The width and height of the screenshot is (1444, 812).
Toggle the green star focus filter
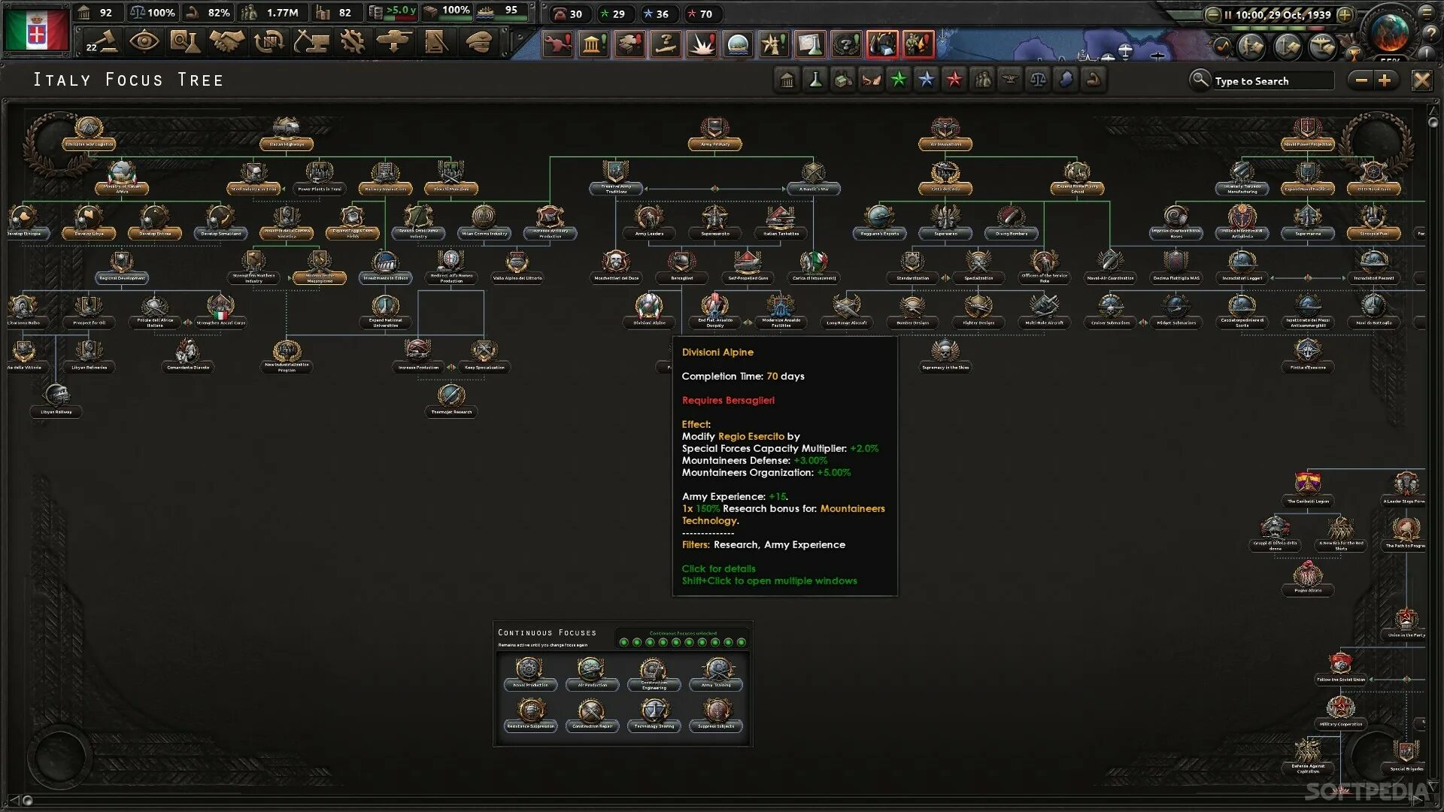(898, 80)
